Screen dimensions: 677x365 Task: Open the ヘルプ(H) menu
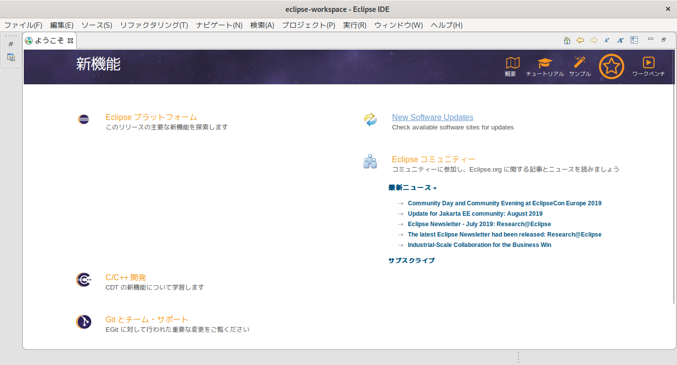(447, 25)
